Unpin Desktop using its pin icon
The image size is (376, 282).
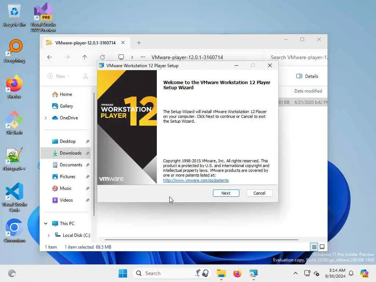click(87, 141)
